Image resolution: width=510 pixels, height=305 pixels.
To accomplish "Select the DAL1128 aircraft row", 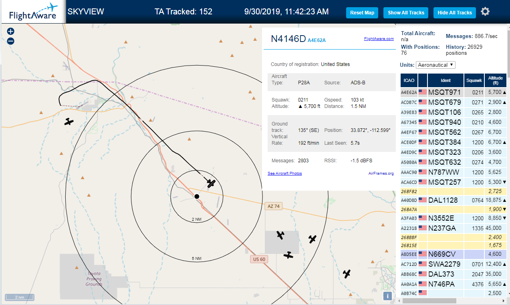I will click(454, 200).
